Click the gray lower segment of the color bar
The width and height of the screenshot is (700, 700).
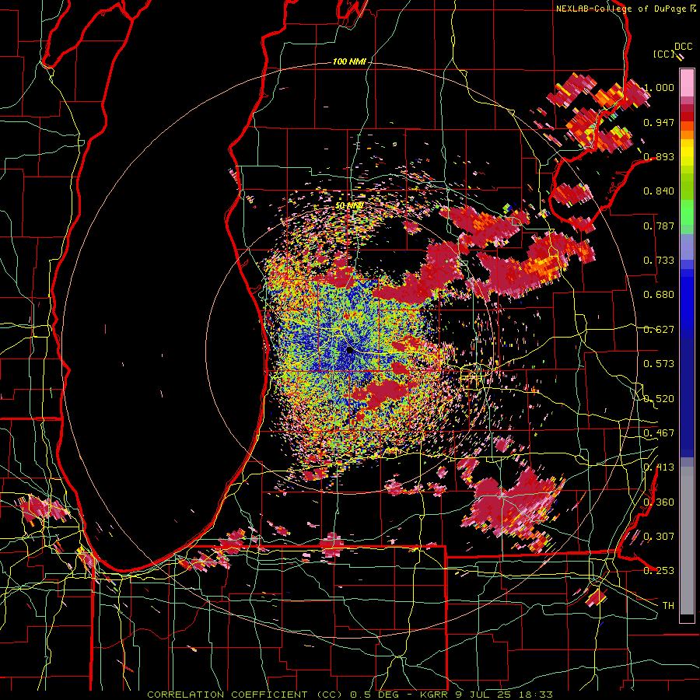687,541
